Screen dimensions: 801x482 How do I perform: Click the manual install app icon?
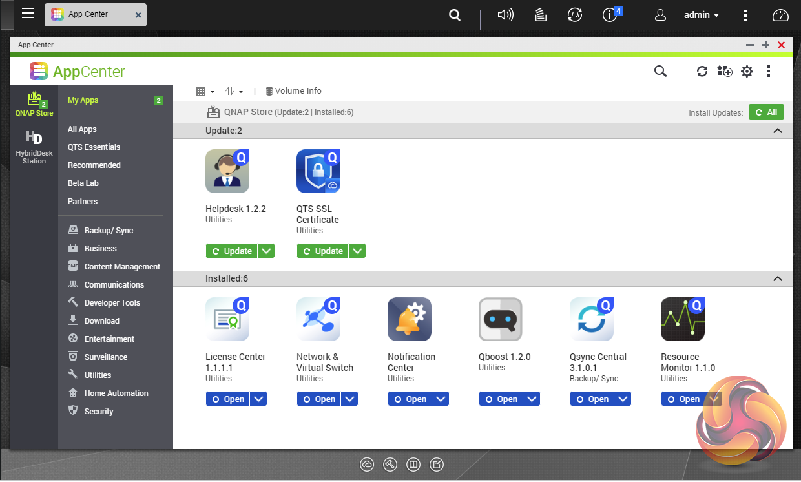pyautogui.click(x=724, y=72)
